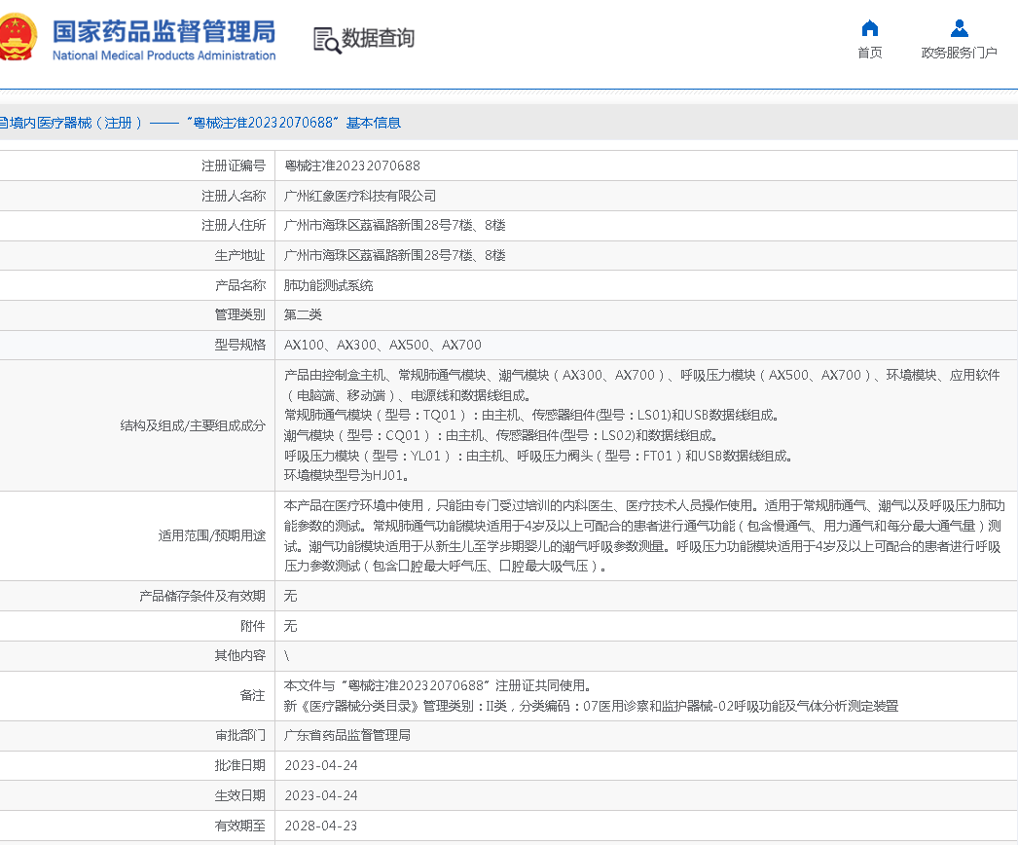Click the line starting 呼吸压力模块（型号：YL01）
The width and height of the screenshot is (1018, 845).
[538, 456]
